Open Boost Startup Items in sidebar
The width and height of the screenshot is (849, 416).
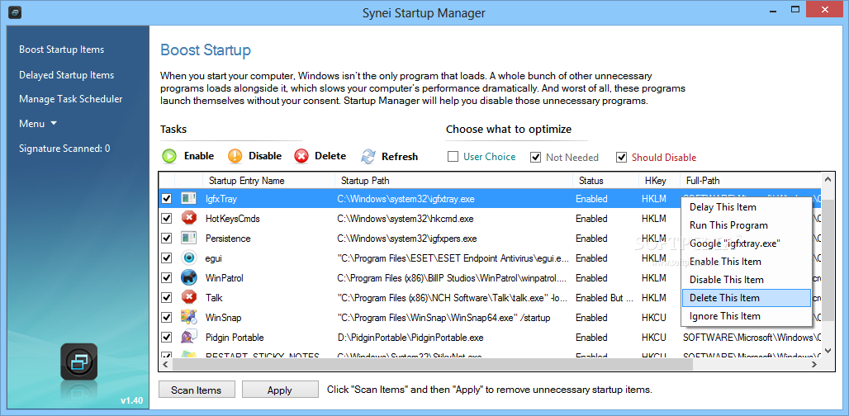[x=61, y=50]
